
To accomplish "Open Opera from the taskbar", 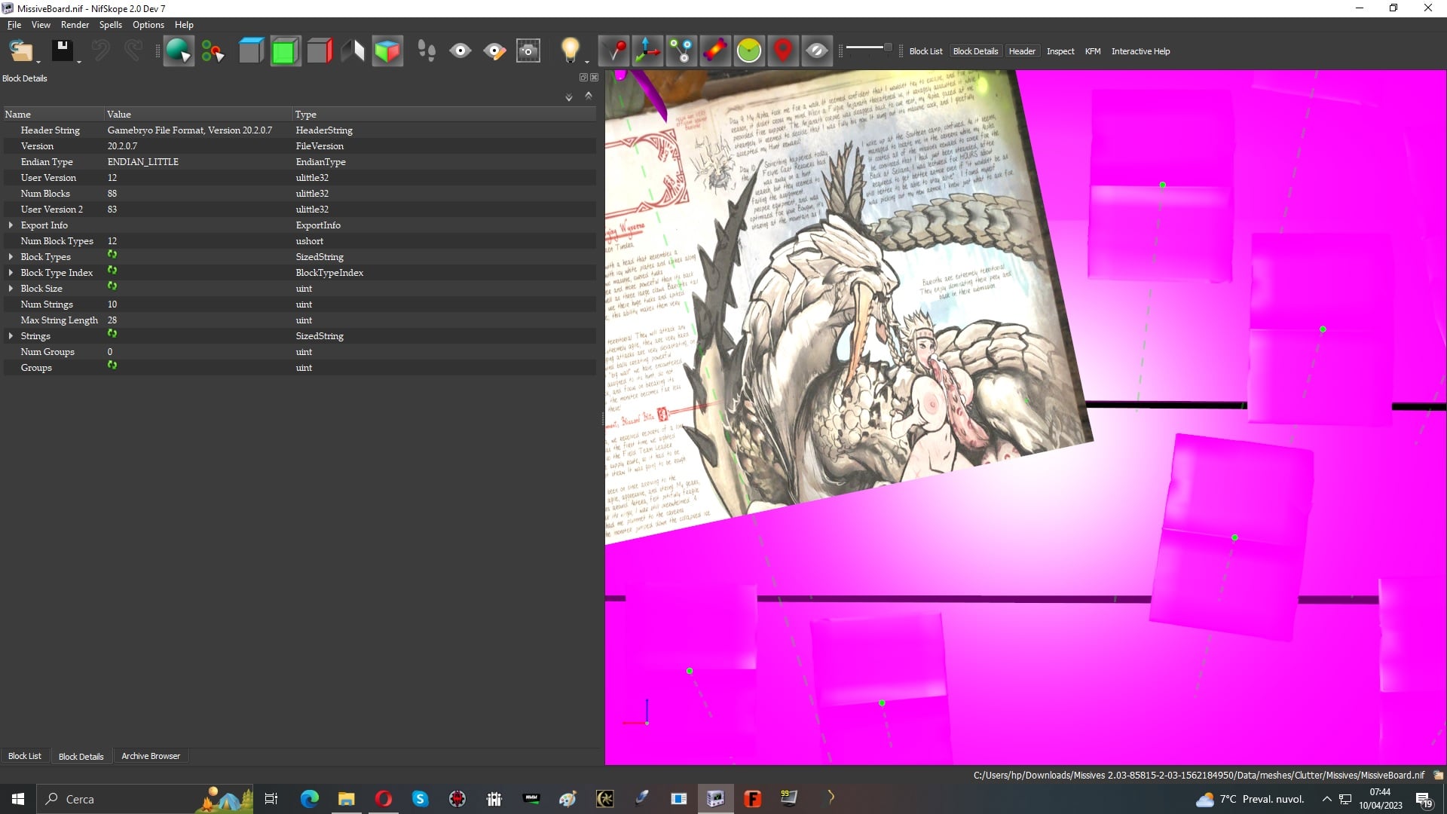I will coord(384,799).
